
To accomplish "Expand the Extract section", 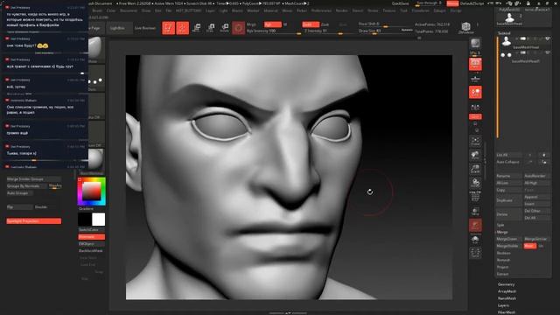I will (x=502, y=274).
